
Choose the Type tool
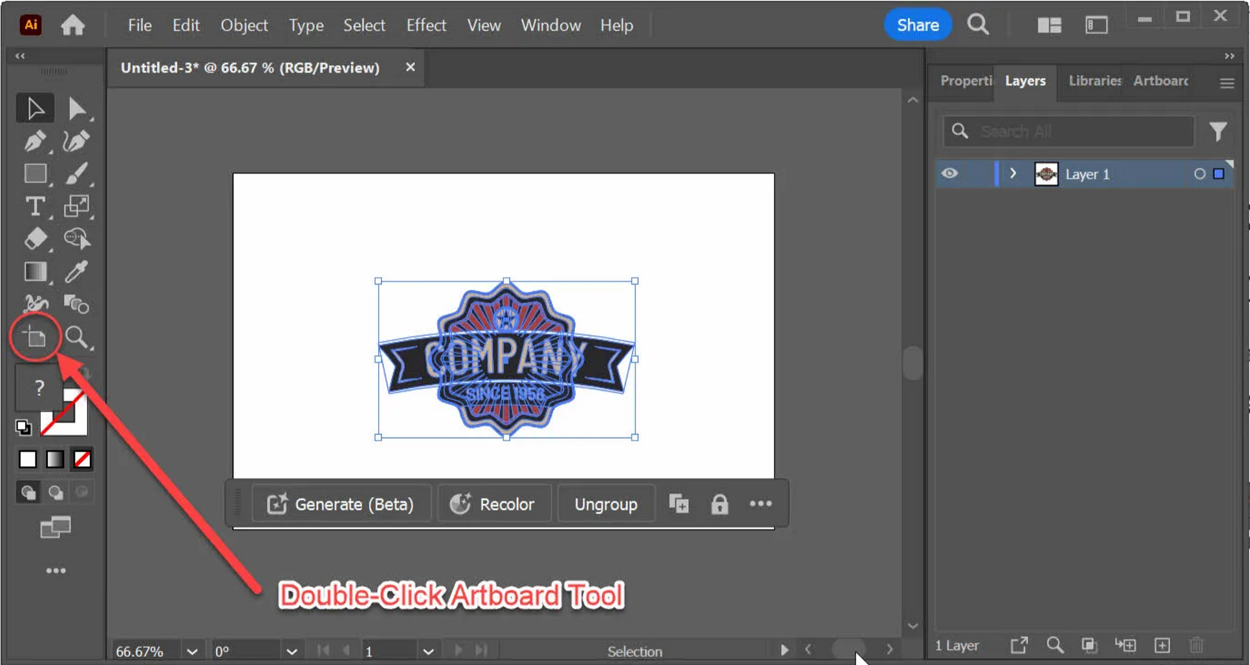[35, 207]
